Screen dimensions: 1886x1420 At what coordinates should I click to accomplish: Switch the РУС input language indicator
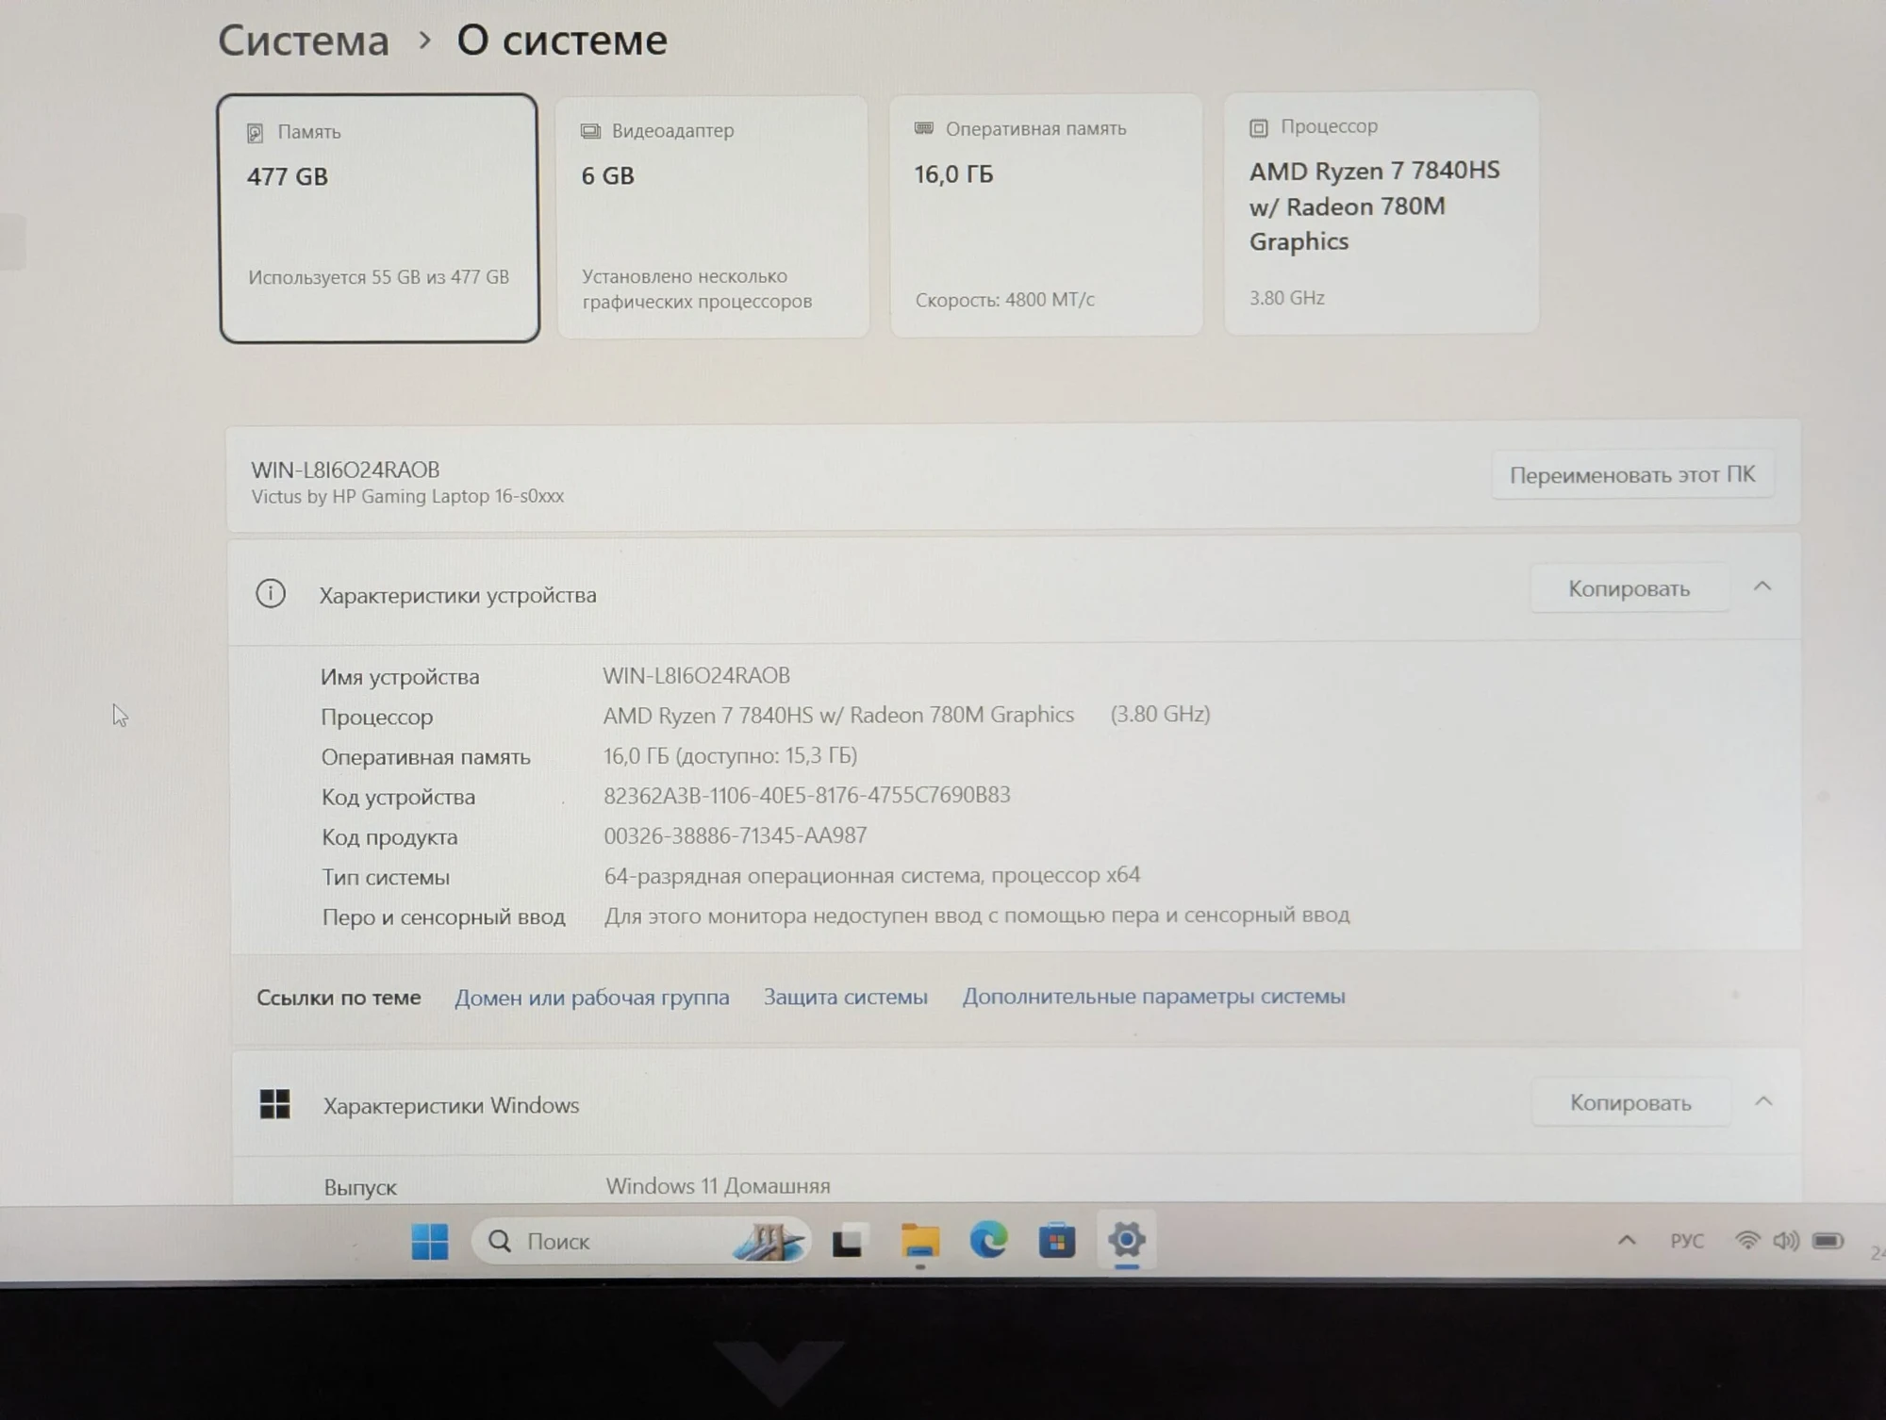[1687, 1241]
